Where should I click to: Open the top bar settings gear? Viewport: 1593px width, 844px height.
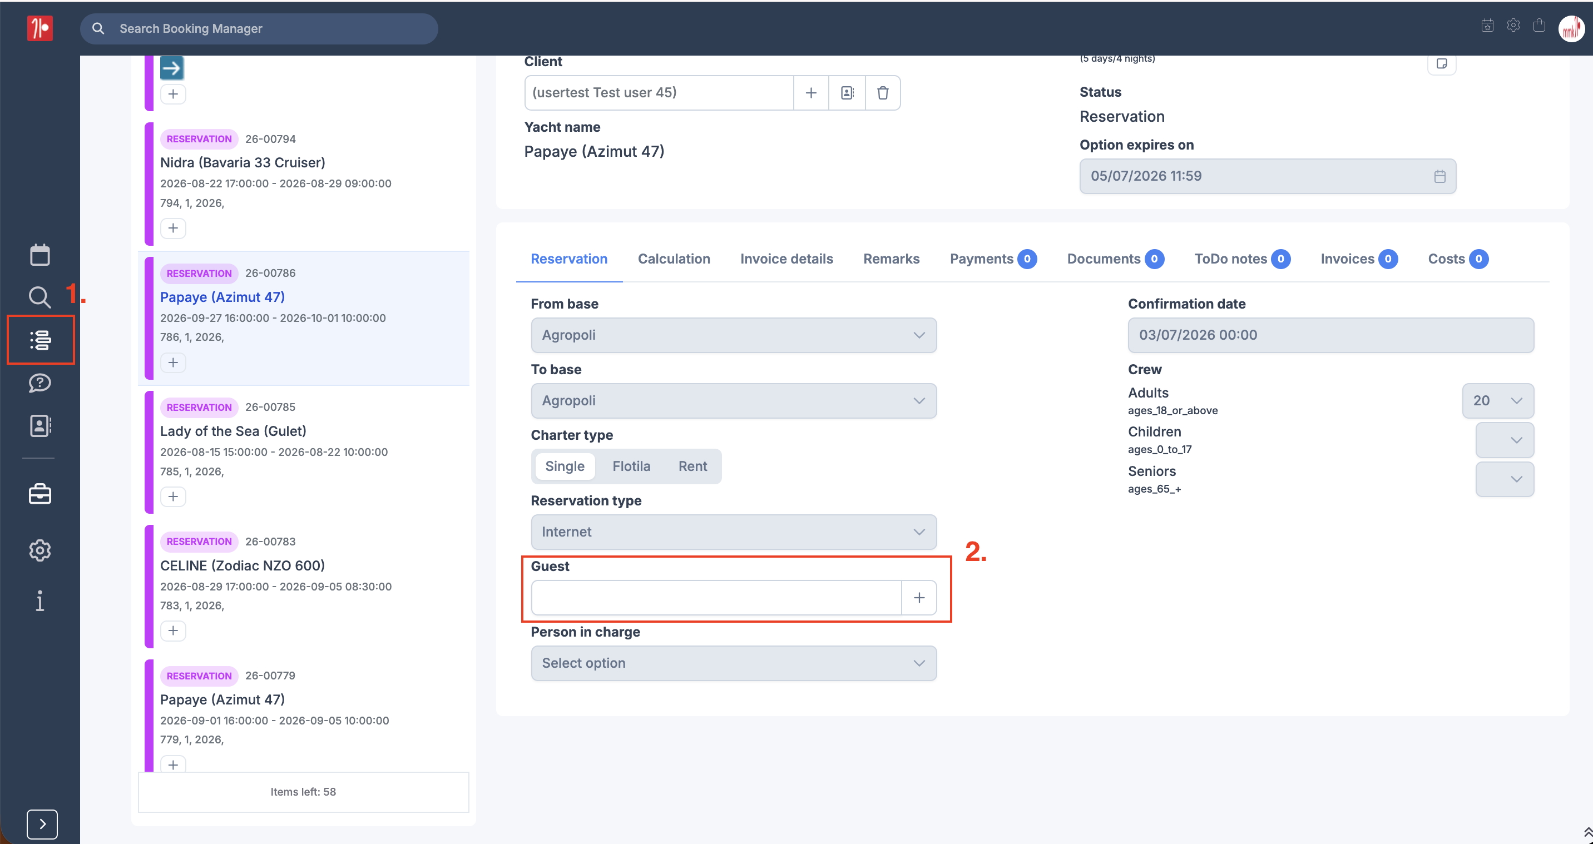(x=1513, y=26)
